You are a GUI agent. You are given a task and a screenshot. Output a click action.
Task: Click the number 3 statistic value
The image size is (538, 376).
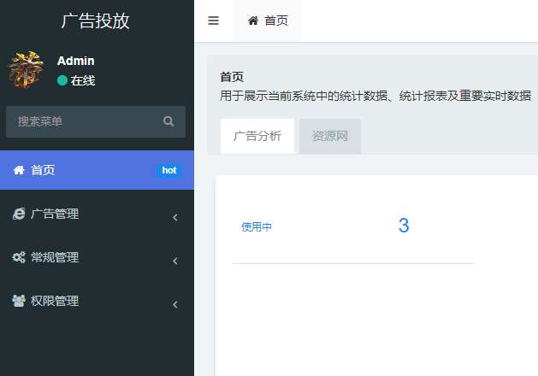point(404,226)
